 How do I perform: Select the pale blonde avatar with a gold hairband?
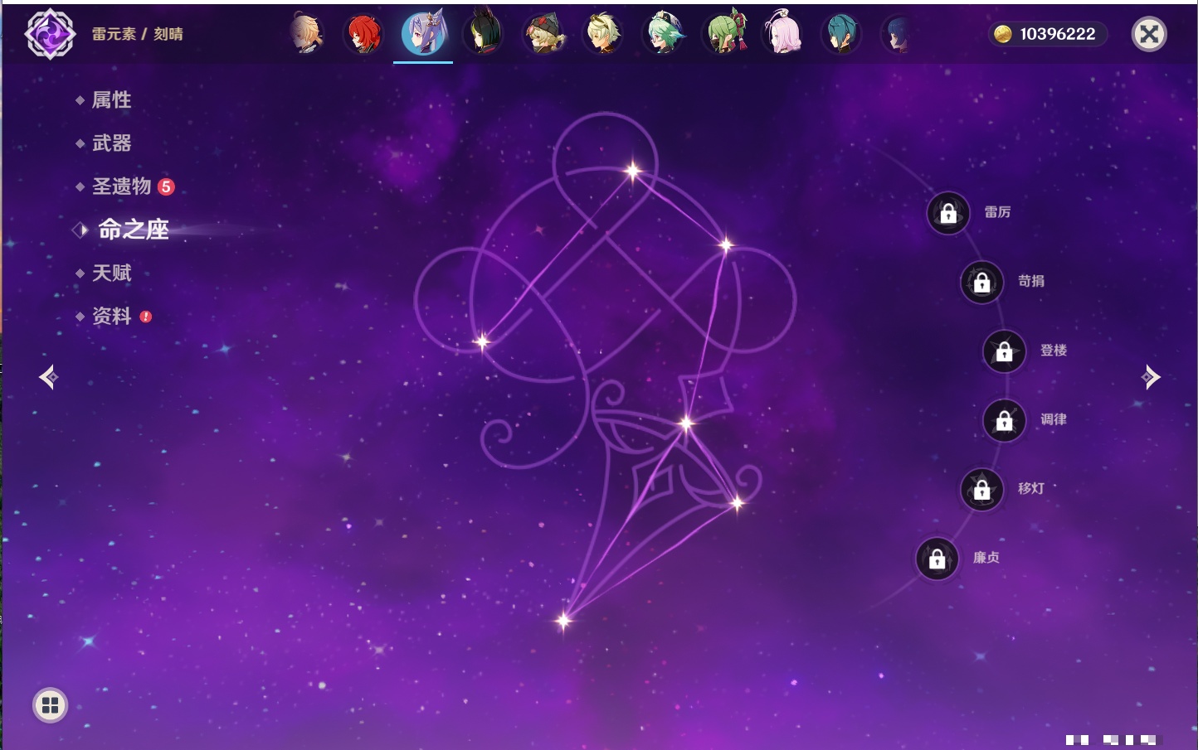(x=603, y=34)
